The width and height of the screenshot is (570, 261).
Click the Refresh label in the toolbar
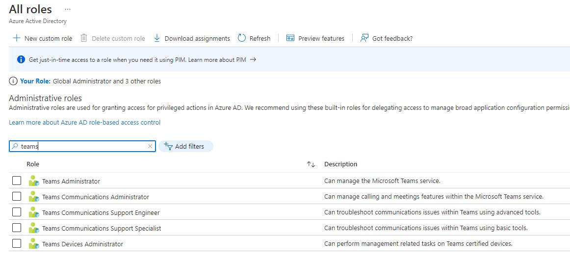(260, 39)
